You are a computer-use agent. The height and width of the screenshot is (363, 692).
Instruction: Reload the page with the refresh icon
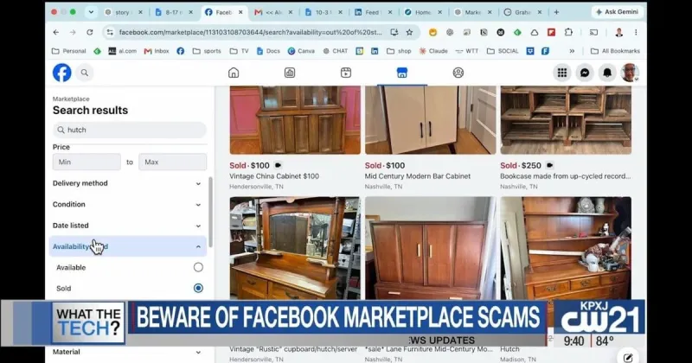90,32
